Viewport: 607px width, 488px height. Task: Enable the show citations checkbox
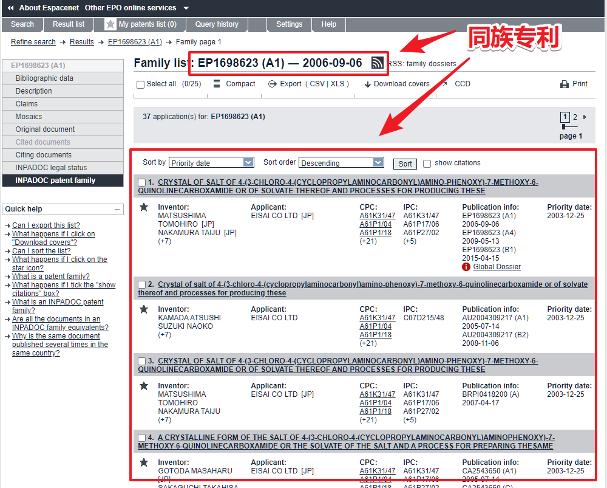click(427, 163)
